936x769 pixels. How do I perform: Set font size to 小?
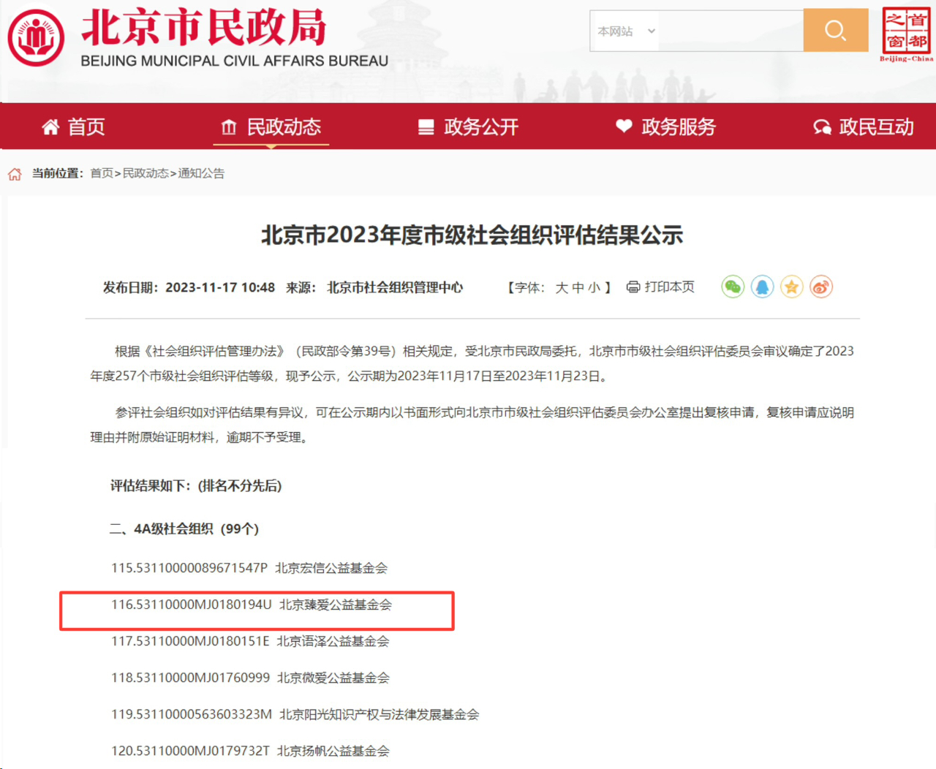594,287
